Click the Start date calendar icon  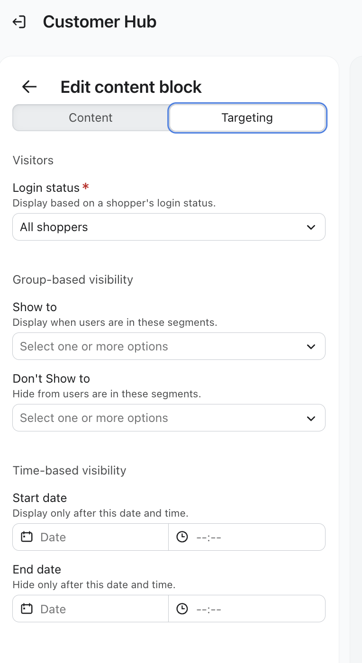click(x=27, y=537)
